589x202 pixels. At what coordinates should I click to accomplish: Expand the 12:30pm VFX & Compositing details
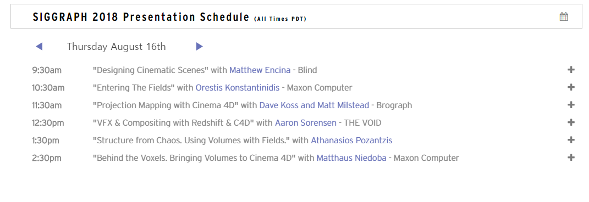571,122
